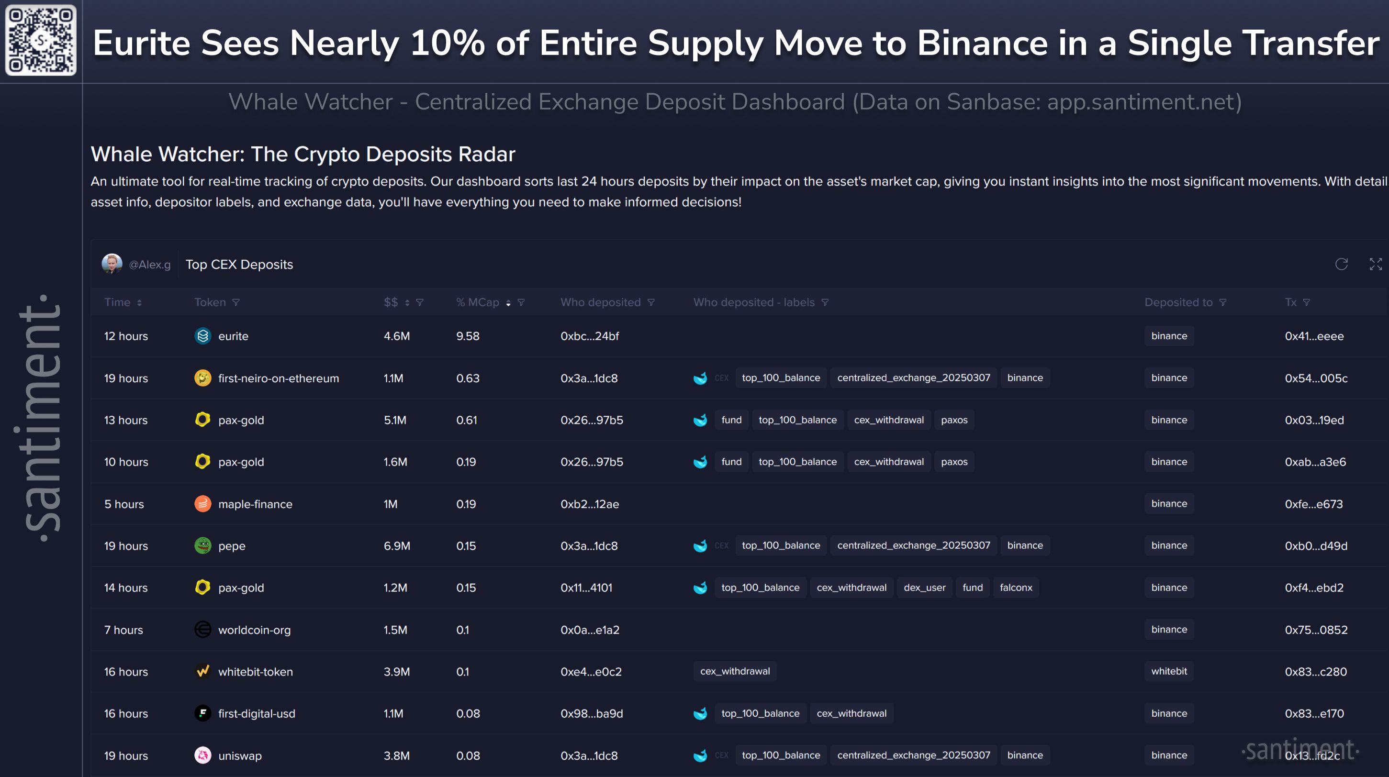Click the whale icon in first-neiro-on-ethereum row

(x=700, y=378)
